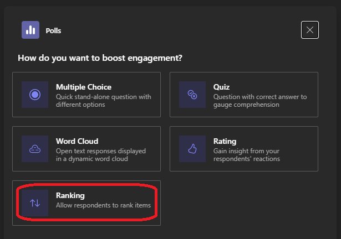Open the red-circled Ranking option card
341x239 pixels.
tap(86, 203)
